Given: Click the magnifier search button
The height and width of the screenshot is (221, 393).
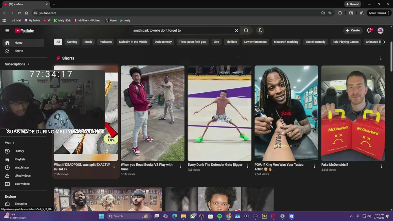Looking at the screenshot, I should (x=246, y=31).
